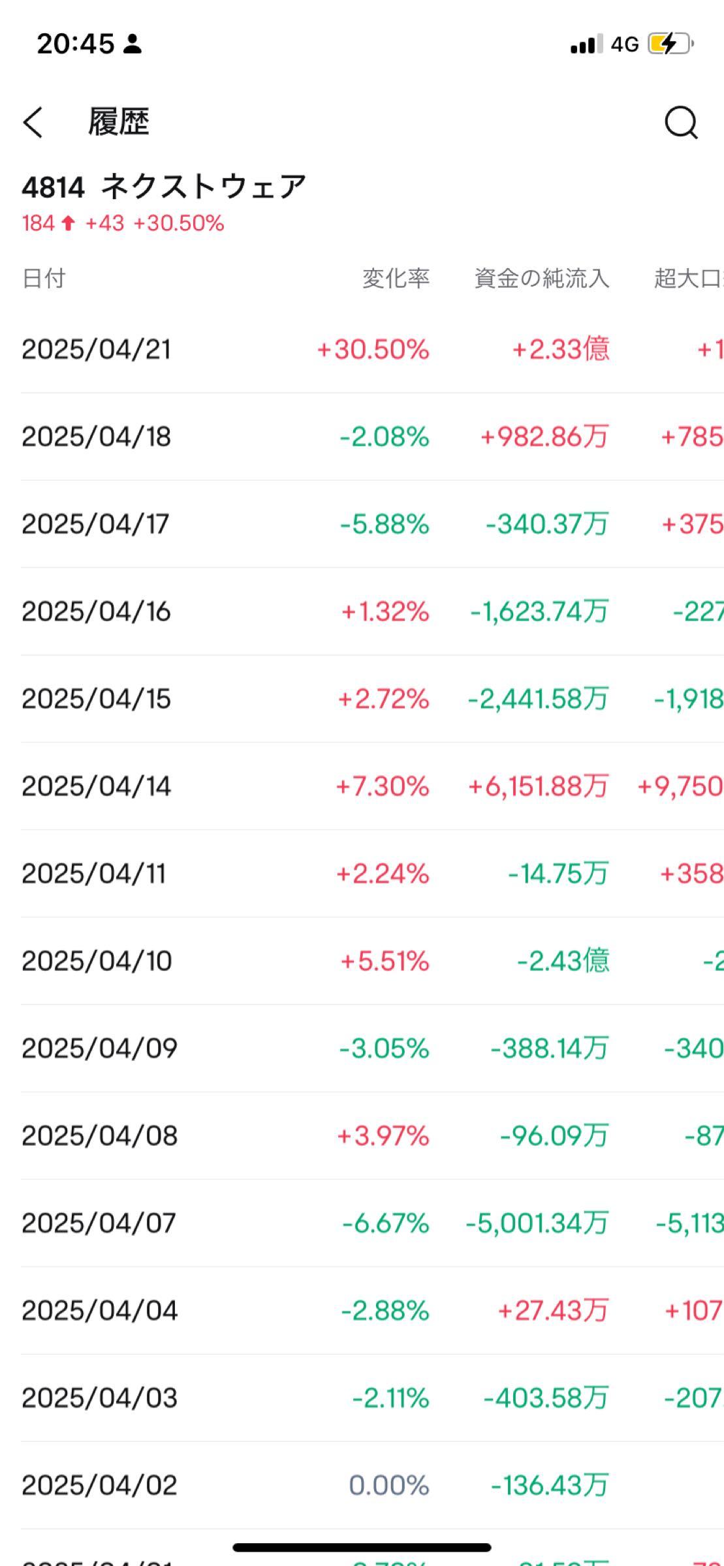Tap the person icon beside the clock
The image size is (724, 1566).
tap(133, 44)
